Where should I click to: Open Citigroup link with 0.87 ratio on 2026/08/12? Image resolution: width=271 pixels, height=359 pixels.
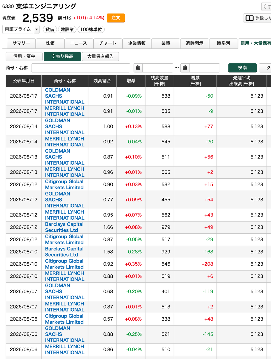pyautogui.click(x=64, y=240)
